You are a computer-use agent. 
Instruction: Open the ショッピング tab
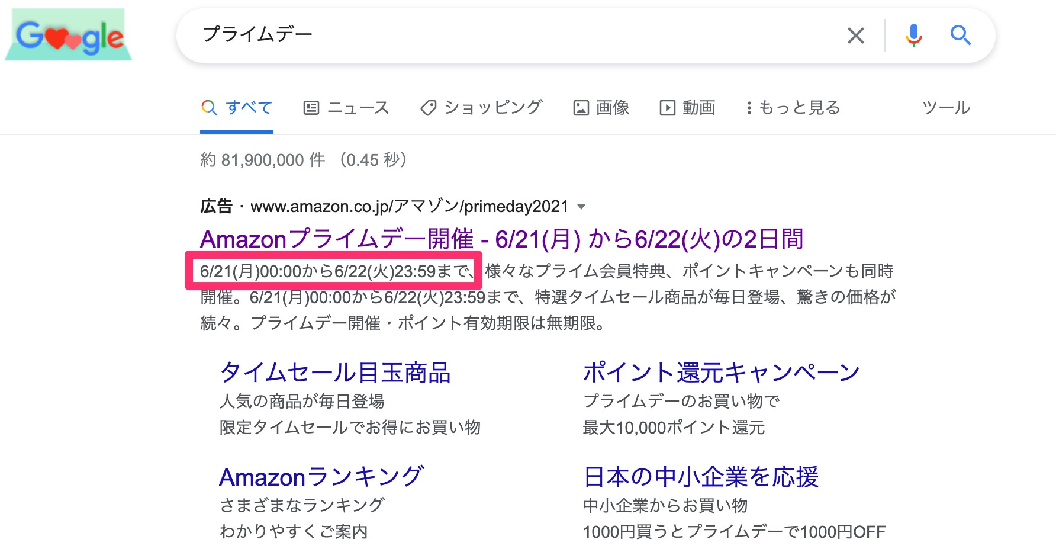[x=481, y=108]
